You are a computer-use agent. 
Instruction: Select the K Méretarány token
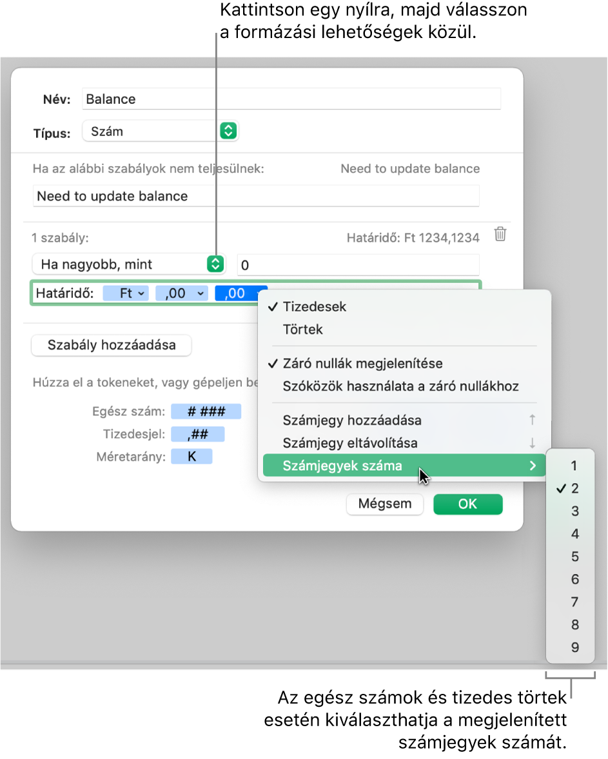[191, 457]
